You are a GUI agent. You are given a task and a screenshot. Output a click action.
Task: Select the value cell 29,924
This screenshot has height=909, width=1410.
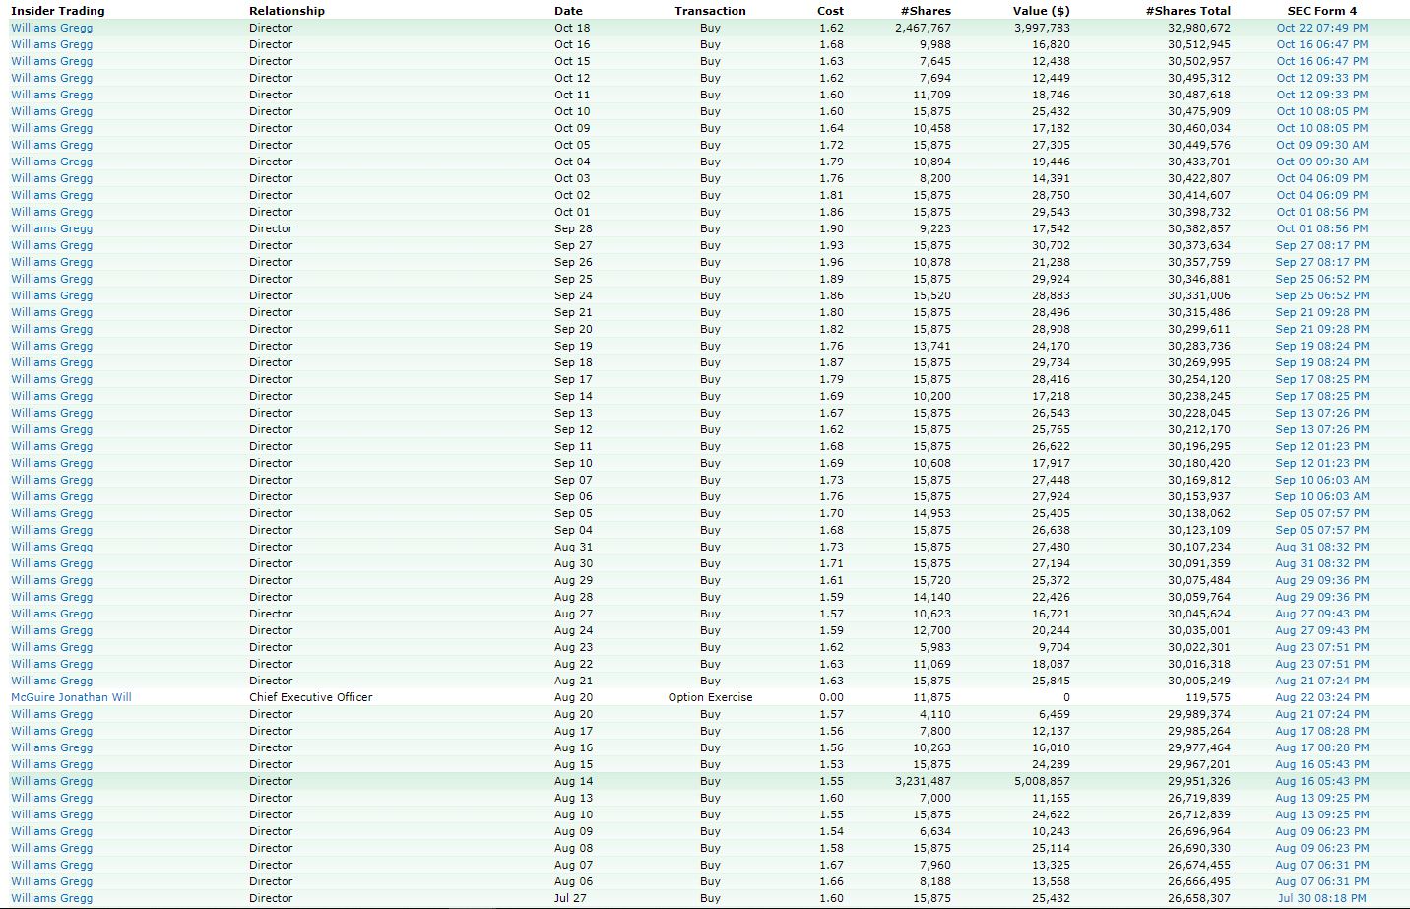(1051, 279)
